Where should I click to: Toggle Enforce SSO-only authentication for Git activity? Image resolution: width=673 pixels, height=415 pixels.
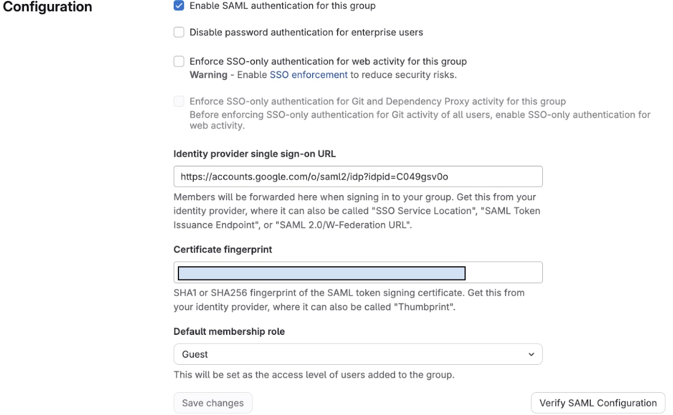point(179,101)
